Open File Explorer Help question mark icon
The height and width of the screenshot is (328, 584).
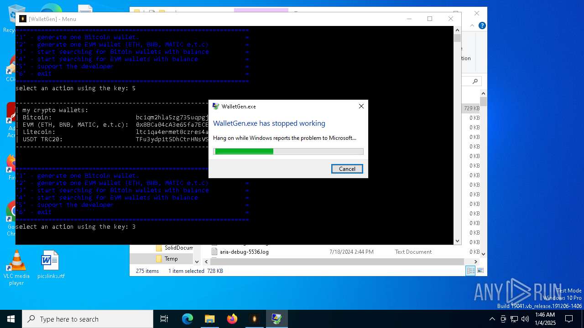tap(482, 26)
